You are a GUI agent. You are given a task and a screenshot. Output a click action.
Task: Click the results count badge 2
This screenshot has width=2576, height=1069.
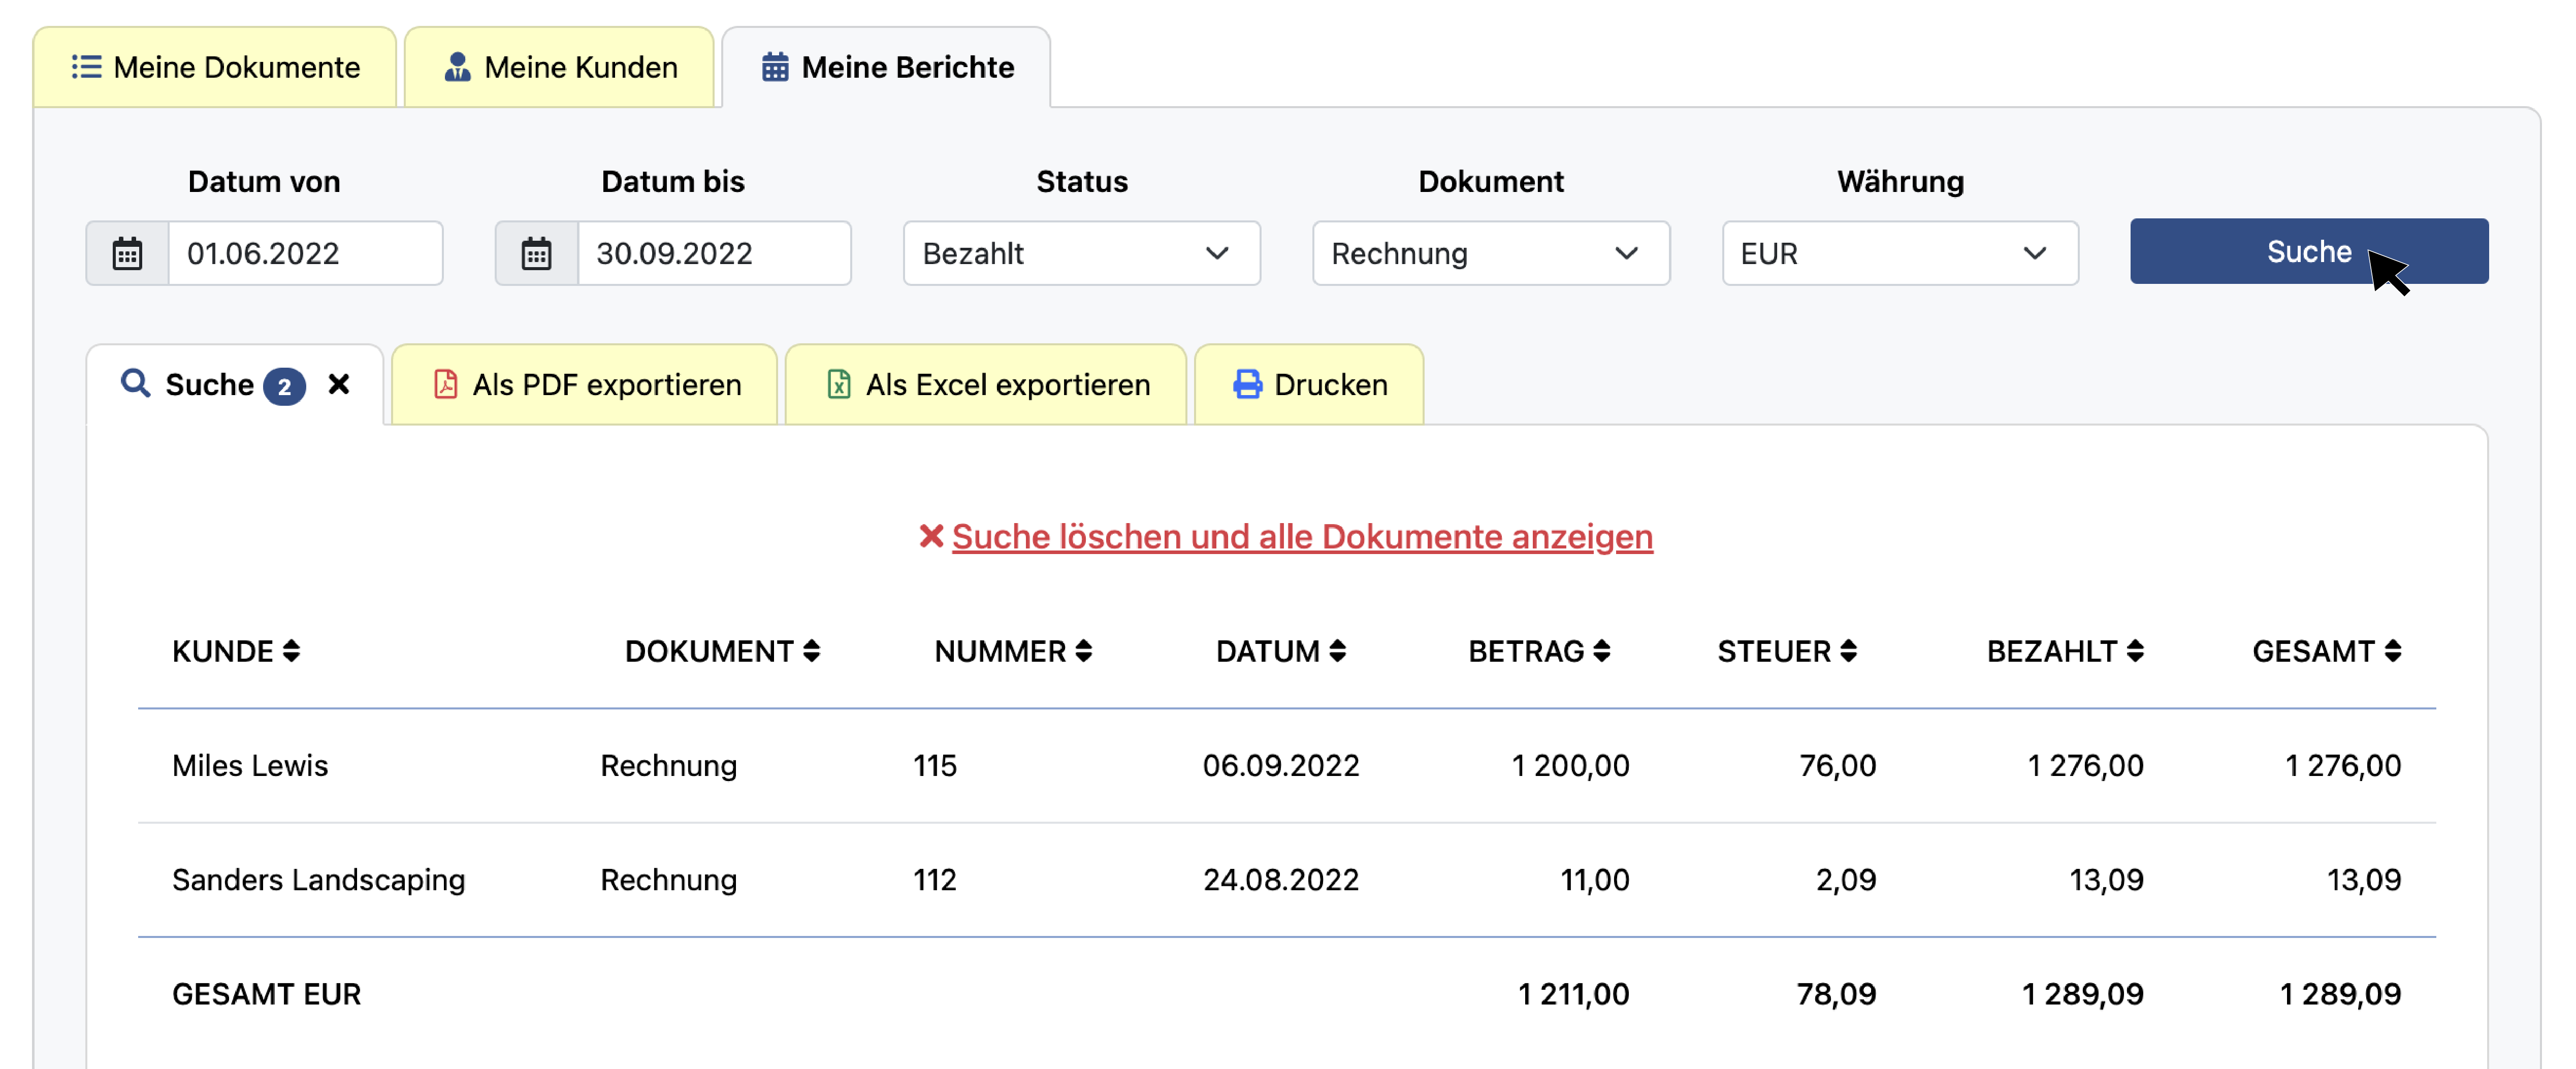pyautogui.click(x=284, y=386)
